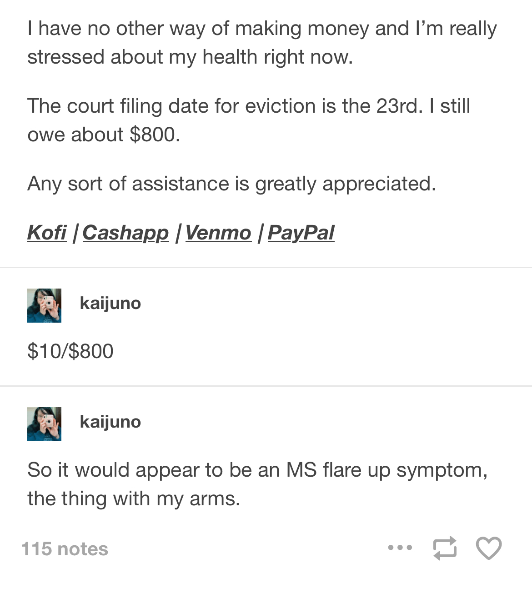The width and height of the screenshot is (532, 593).
Task: Click the separator bar between Kofi and Cashapp
Action: coord(75,233)
